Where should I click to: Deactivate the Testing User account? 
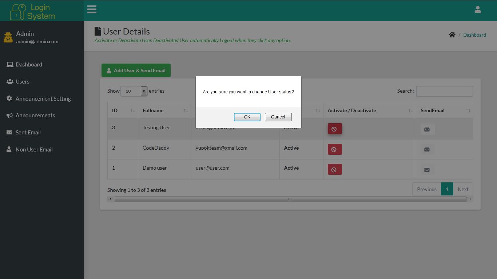(x=335, y=129)
